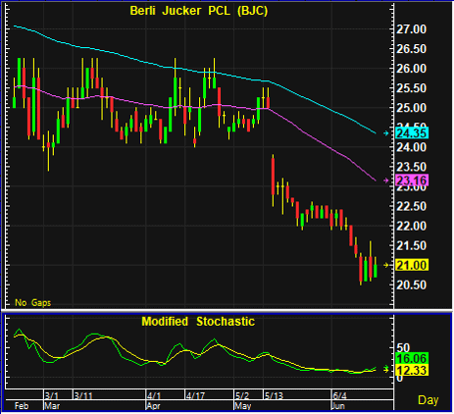Click the Mar month label
This screenshot has width=454, height=414.
pos(52,406)
